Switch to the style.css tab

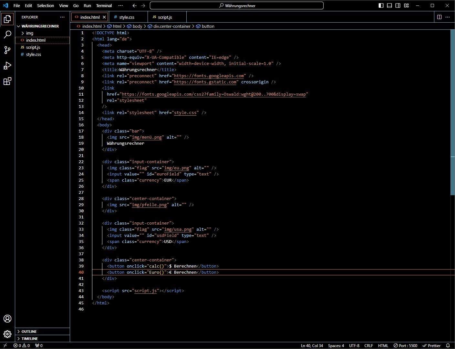point(128,17)
